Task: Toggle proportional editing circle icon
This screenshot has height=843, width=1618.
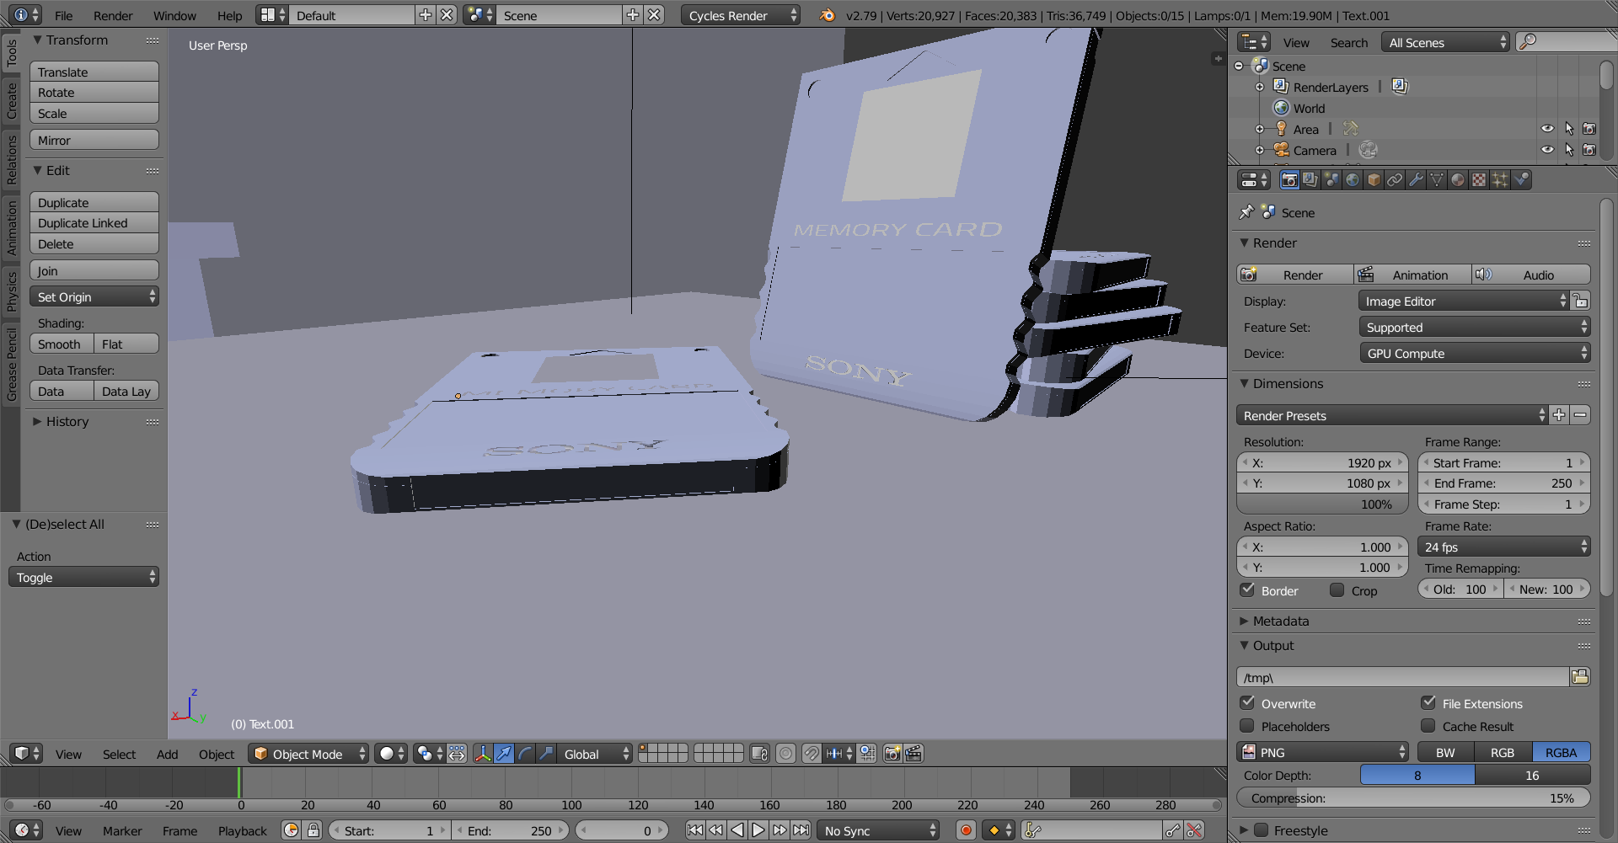Action: coord(785,754)
